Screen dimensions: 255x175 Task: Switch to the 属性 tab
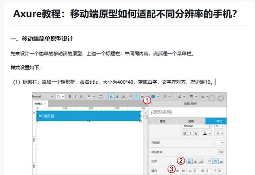click(163, 121)
